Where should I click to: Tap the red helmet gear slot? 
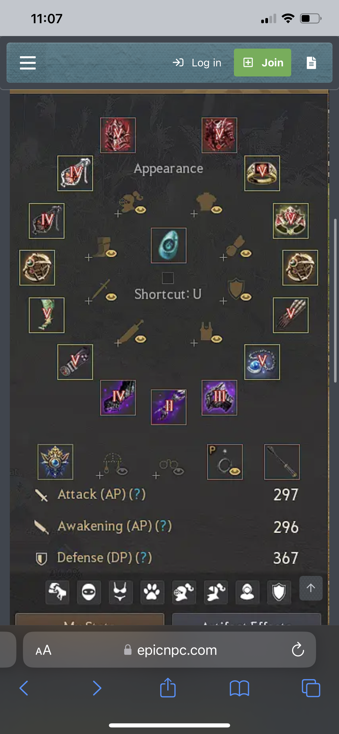[118, 135]
